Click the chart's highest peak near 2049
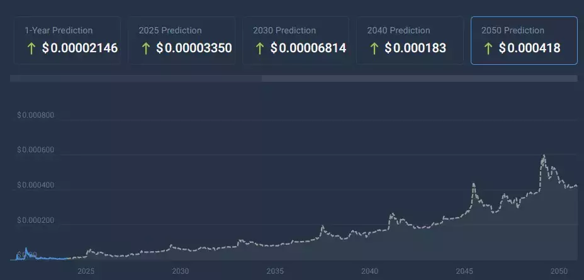Image resolution: width=584 pixels, height=280 pixels. (x=544, y=155)
